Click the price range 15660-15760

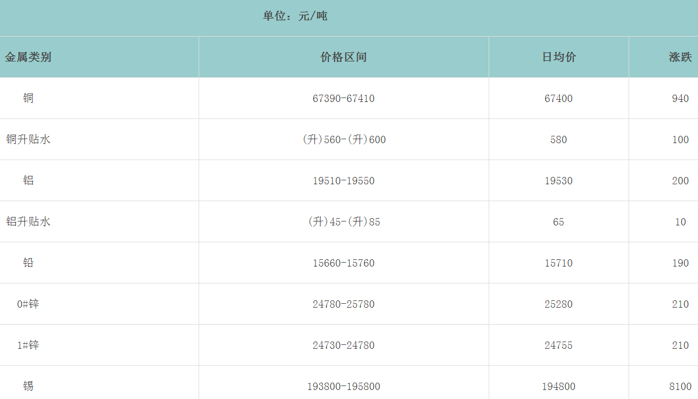(344, 263)
